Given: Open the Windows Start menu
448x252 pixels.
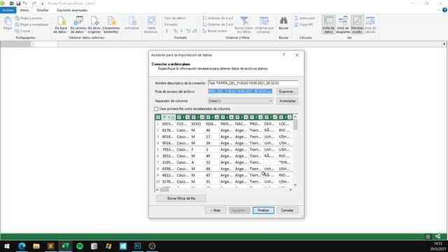Looking at the screenshot, I should [7, 246].
